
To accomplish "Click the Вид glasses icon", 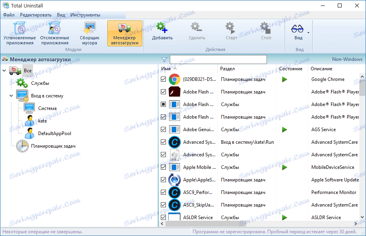I will pyautogui.click(x=297, y=28).
